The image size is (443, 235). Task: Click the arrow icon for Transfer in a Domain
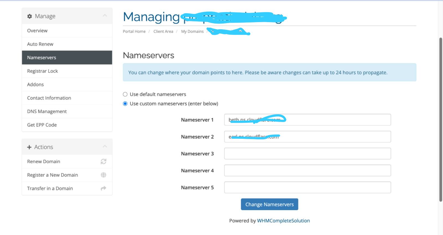click(104, 189)
